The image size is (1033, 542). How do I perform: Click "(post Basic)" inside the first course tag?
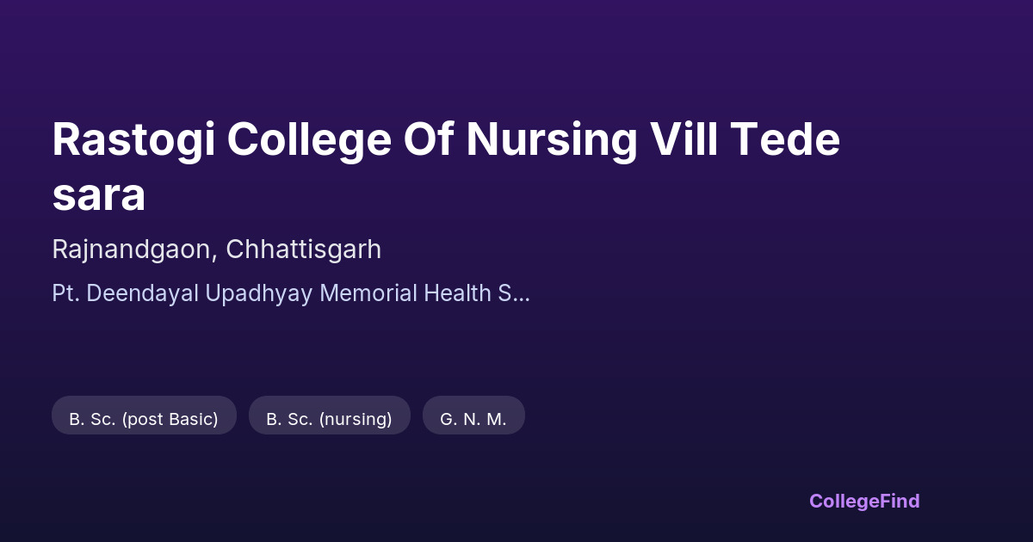pos(170,419)
